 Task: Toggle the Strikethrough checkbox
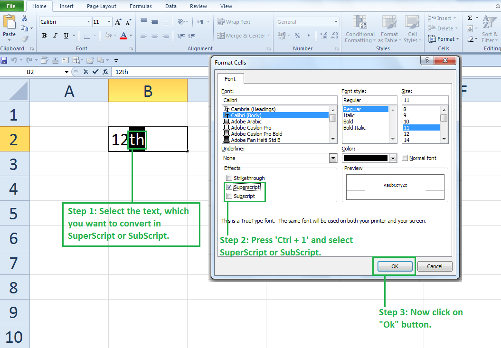229,178
